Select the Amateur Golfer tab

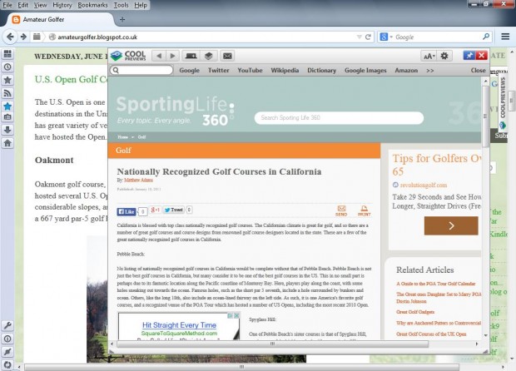[x=59, y=19]
